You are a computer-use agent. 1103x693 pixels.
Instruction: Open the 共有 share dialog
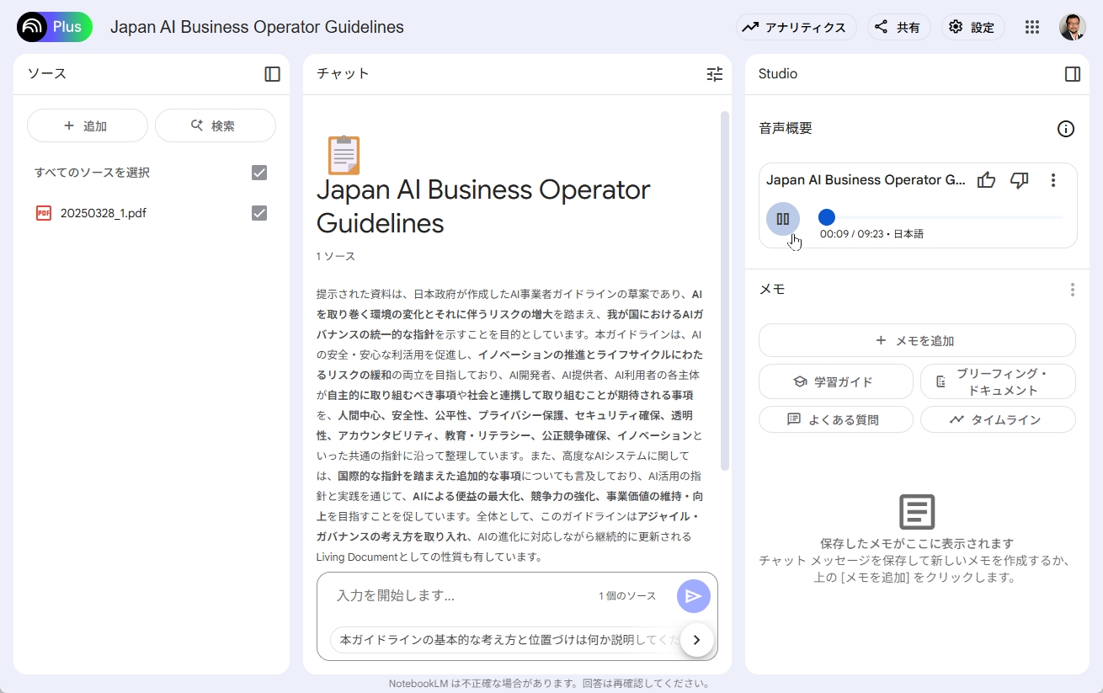(x=898, y=27)
